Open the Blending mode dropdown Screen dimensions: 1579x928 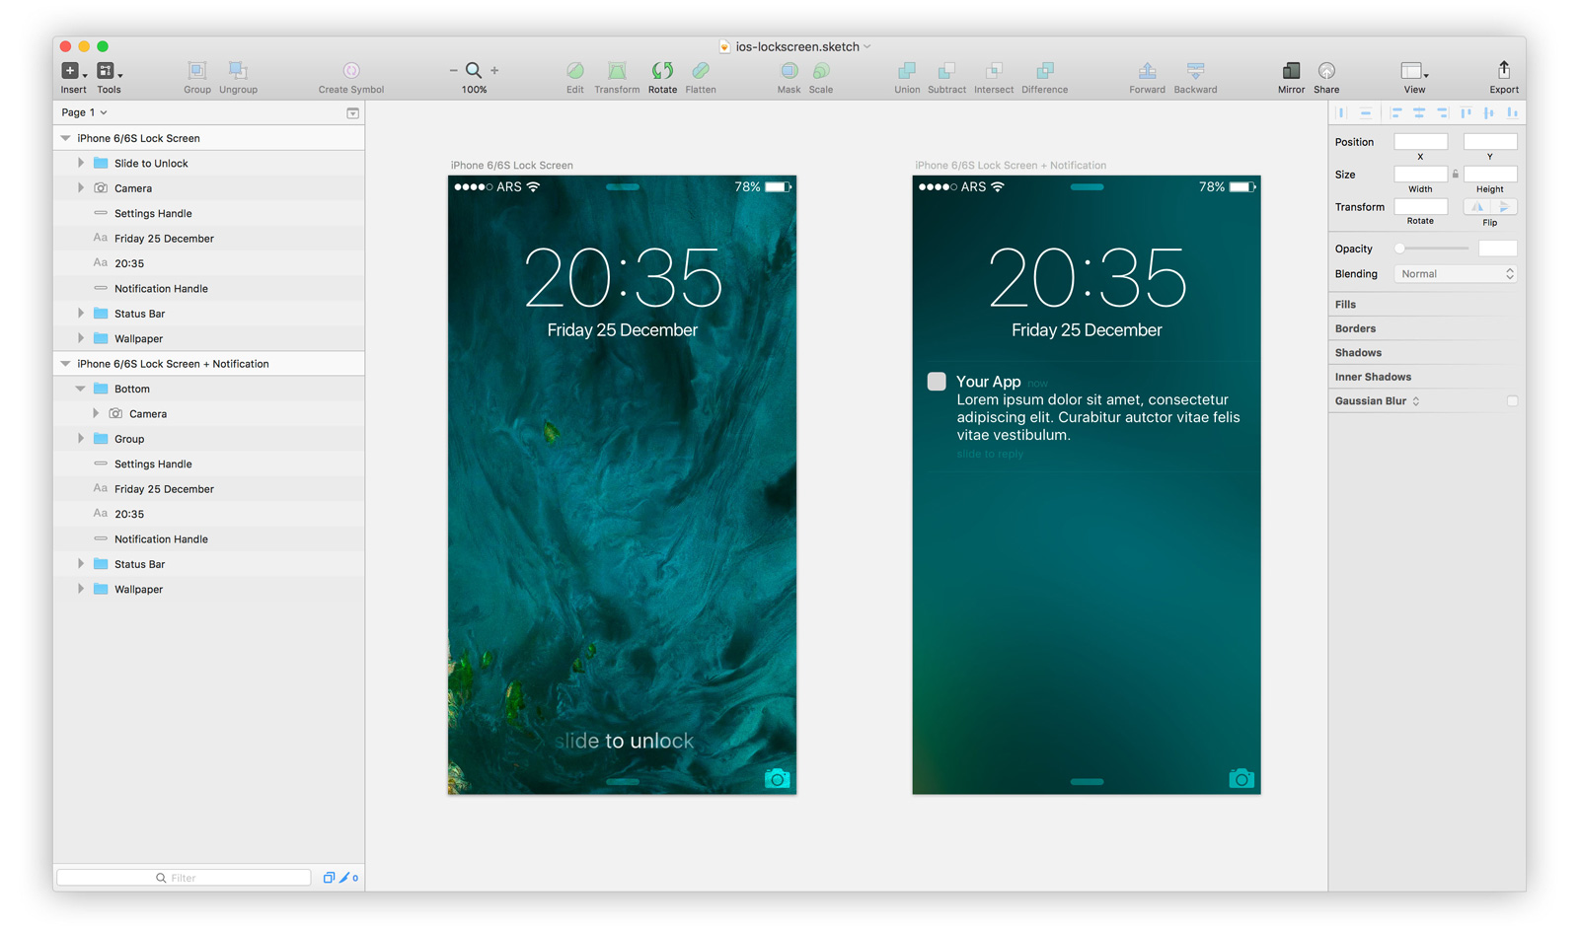click(x=1455, y=273)
